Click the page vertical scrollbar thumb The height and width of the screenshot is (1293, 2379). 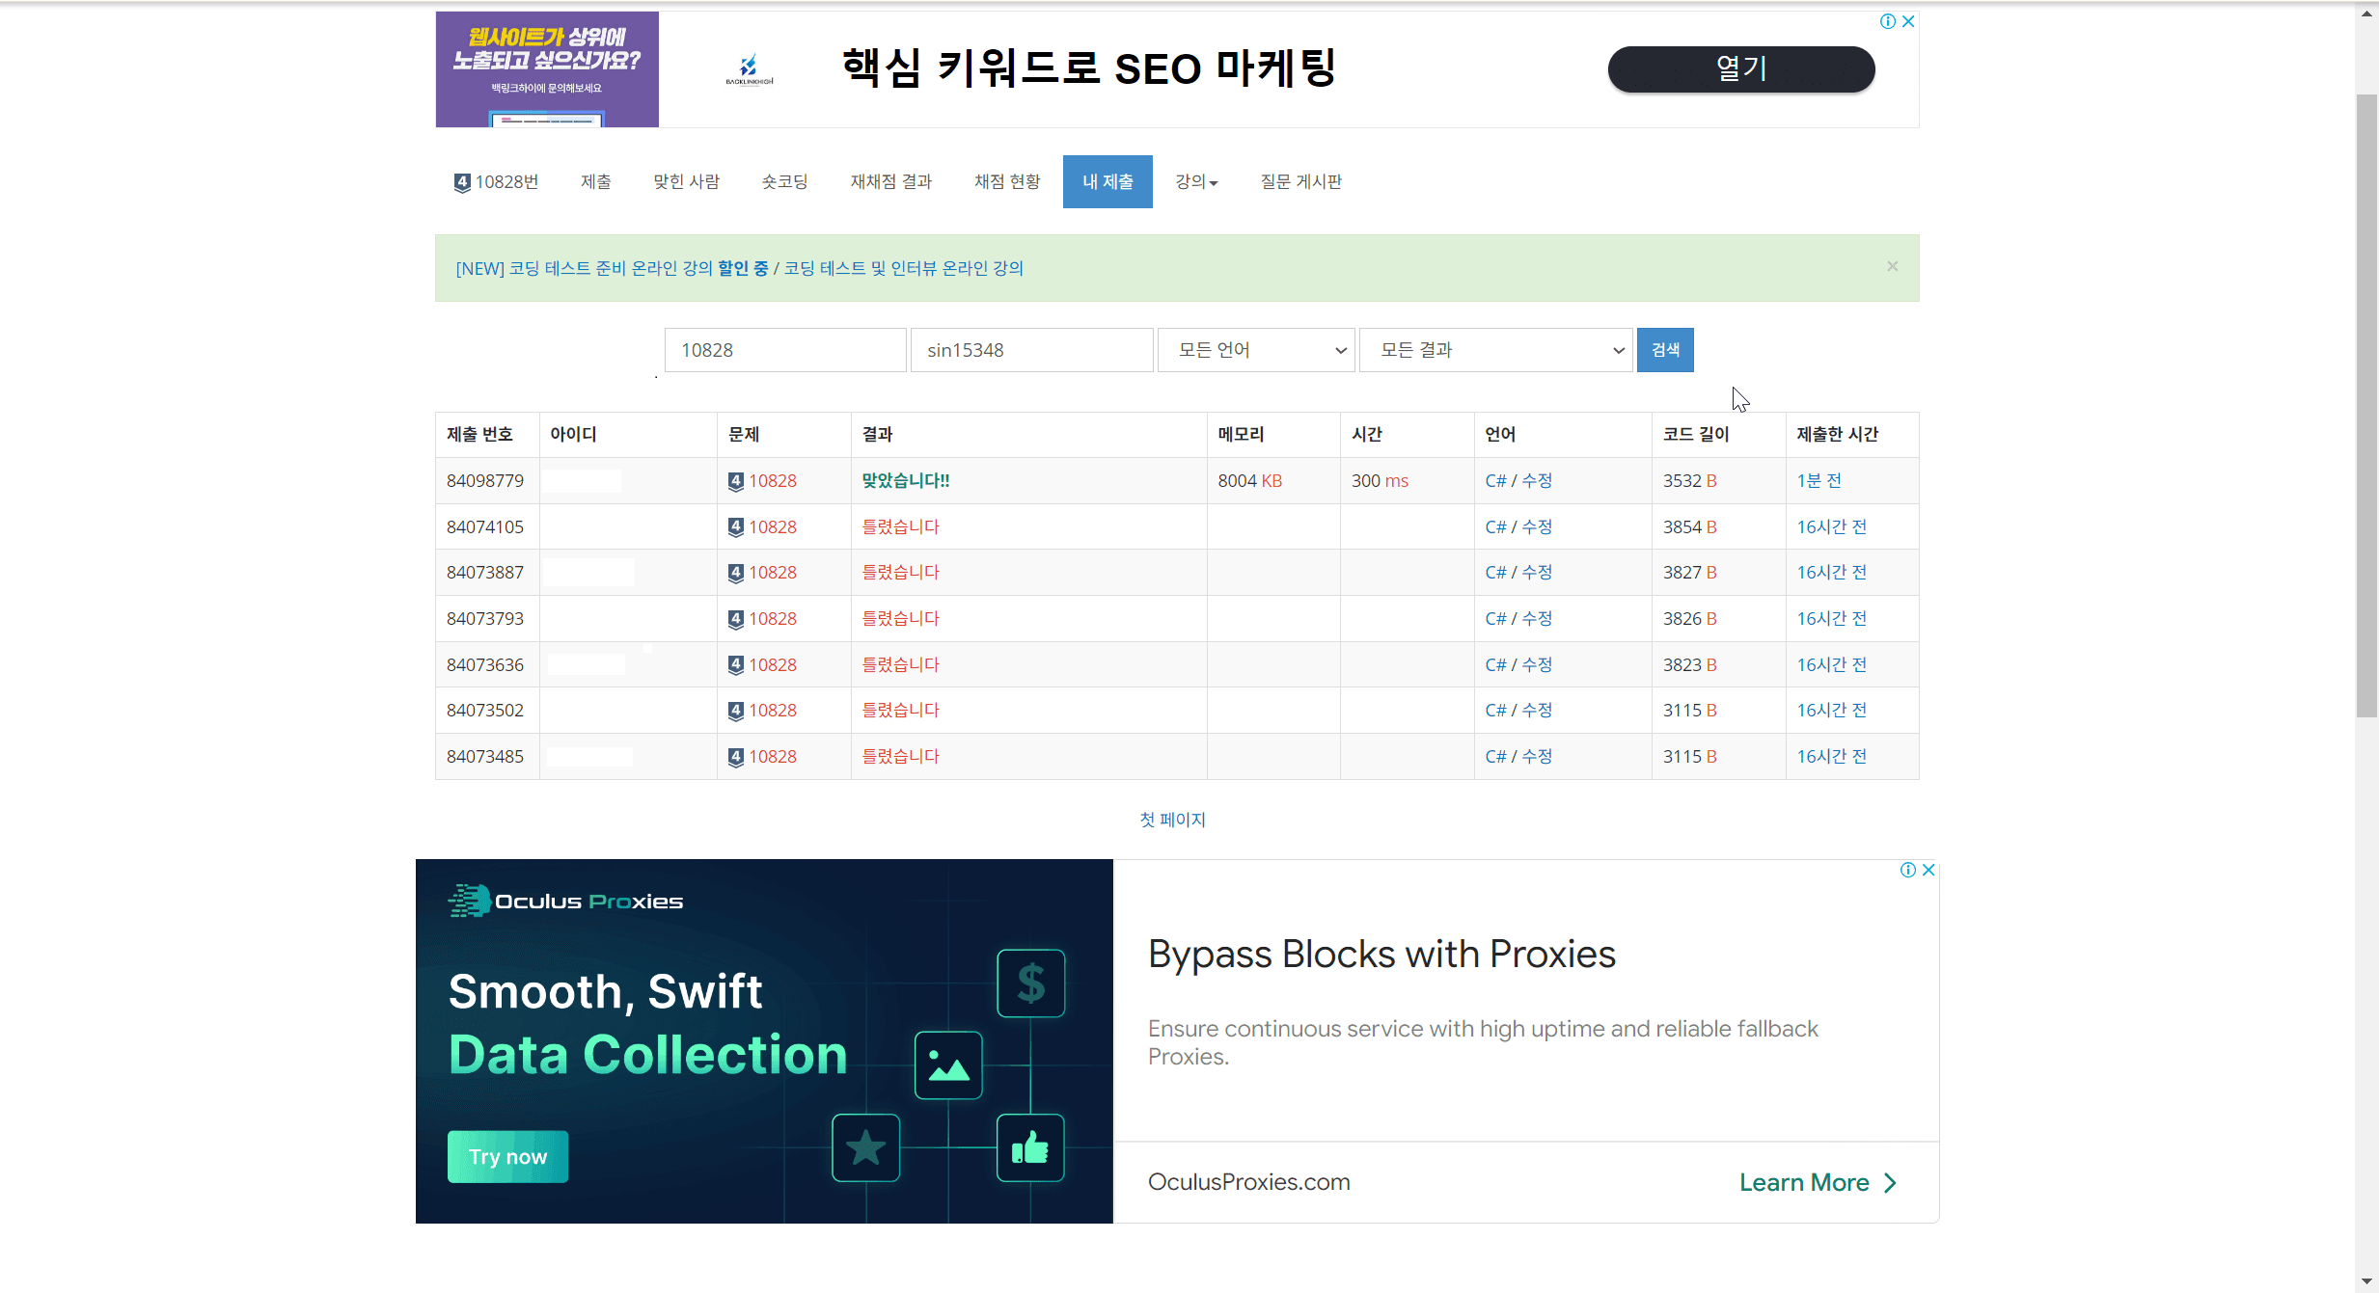(2366, 405)
